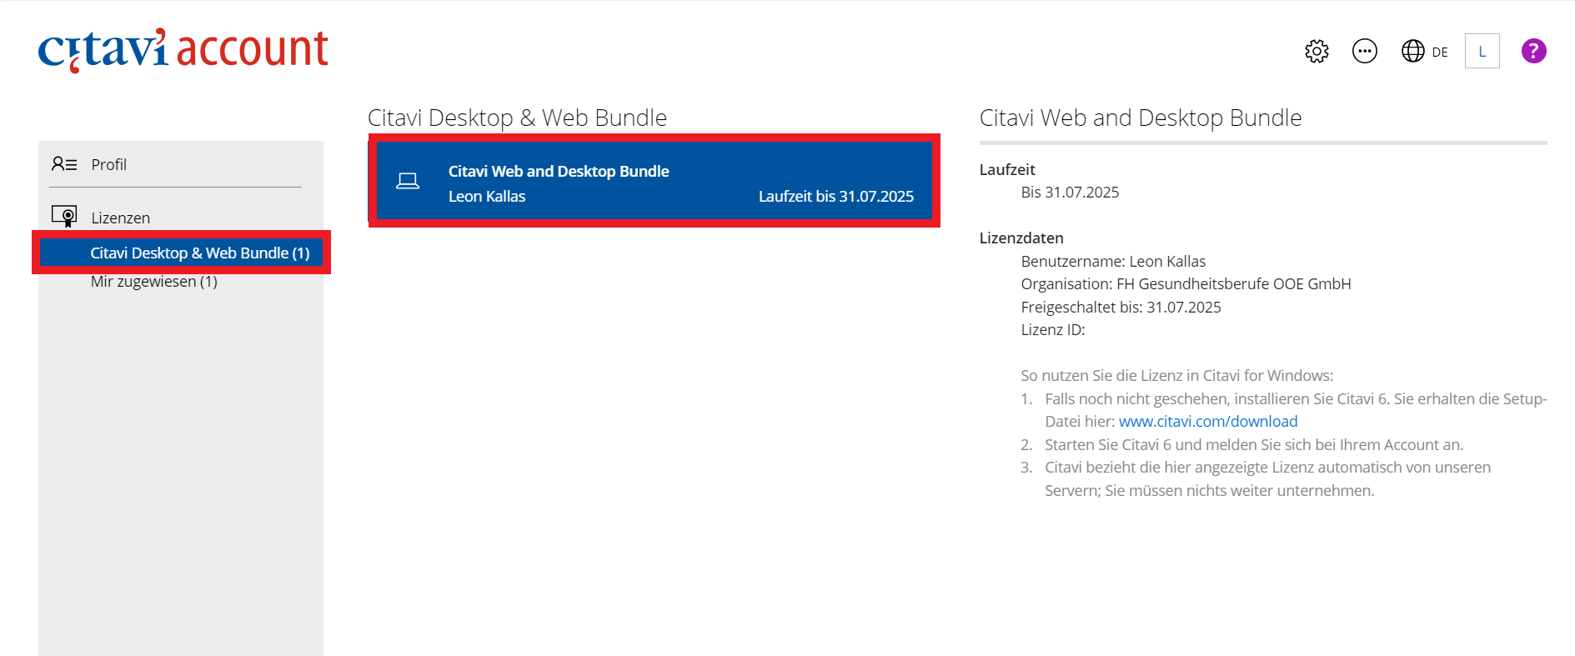Click Benutzername: Leon Kallas text
Viewport: 1575px width, 656px height.
pyautogui.click(x=1113, y=262)
